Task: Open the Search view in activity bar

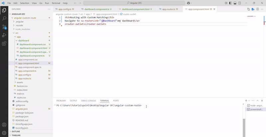Action: pos(4,19)
